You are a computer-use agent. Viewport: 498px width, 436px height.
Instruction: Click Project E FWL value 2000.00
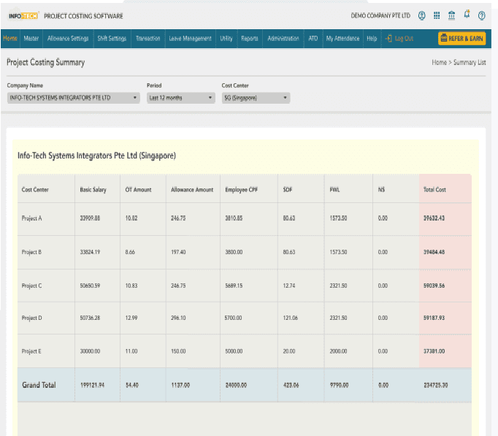tap(338, 351)
